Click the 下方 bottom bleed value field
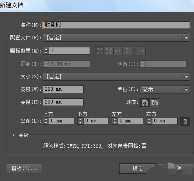The image size is (194, 181). [x=96, y=121]
